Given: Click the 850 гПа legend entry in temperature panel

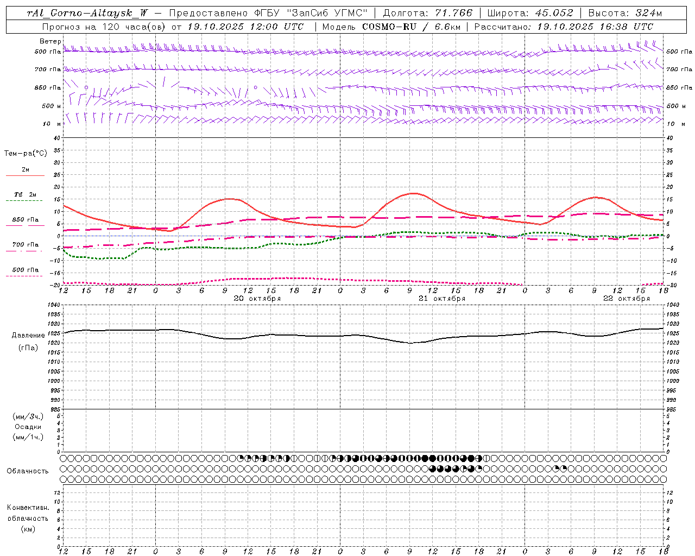Looking at the screenshot, I should pyautogui.click(x=26, y=220).
